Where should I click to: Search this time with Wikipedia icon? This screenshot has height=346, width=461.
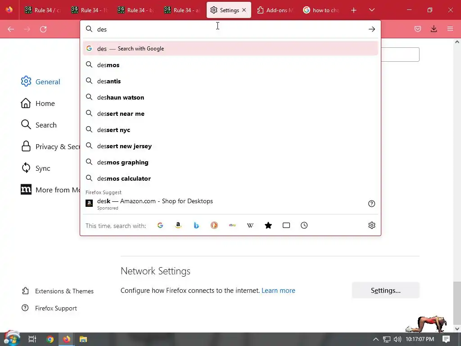click(x=250, y=225)
